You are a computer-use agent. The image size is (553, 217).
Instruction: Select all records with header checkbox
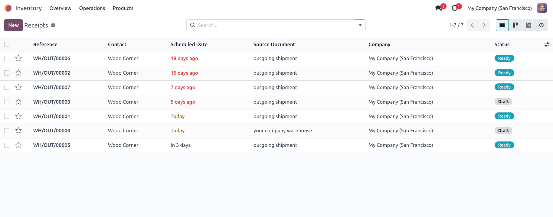pos(7,44)
